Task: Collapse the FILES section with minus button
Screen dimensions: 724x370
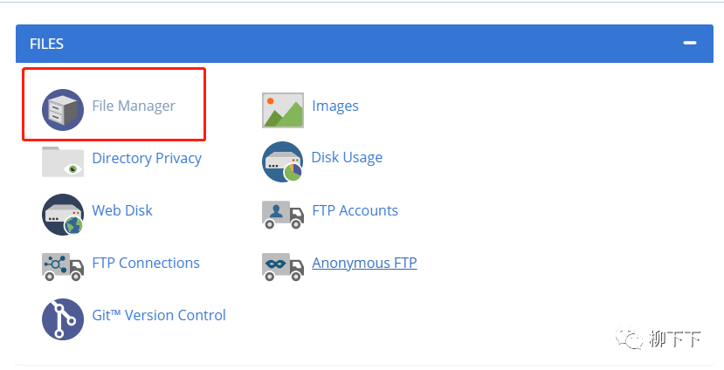Action: pyautogui.click(x=690, y=43)
